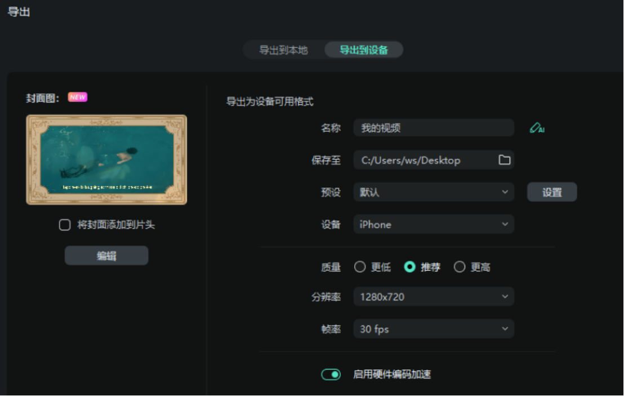Click the 设备 dropdown chevron
The height and width of the screenshot is (396, 624).
click(505, 224)
